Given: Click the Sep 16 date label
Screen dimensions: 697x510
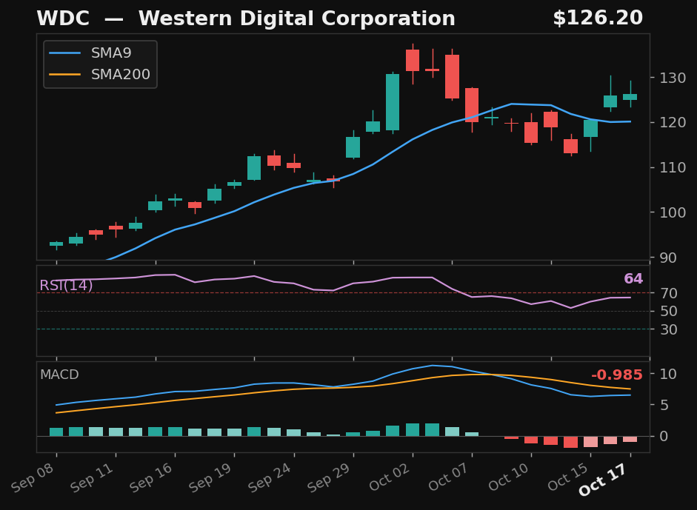Looking at the screenshot, I should 151,477.
